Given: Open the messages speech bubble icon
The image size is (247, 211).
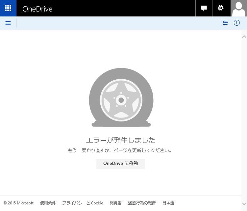Looking at the screenshot, I should click(x=204, y=8).
